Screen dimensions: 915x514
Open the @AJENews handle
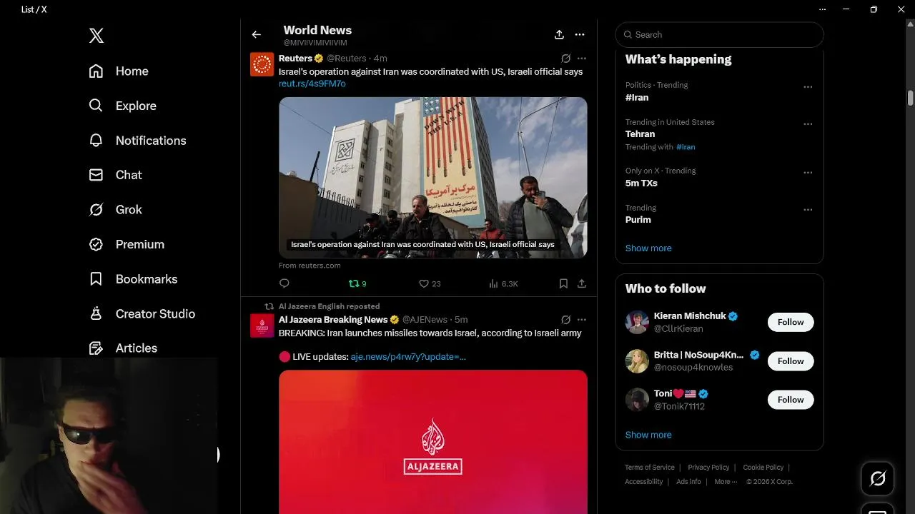(425, 320)
